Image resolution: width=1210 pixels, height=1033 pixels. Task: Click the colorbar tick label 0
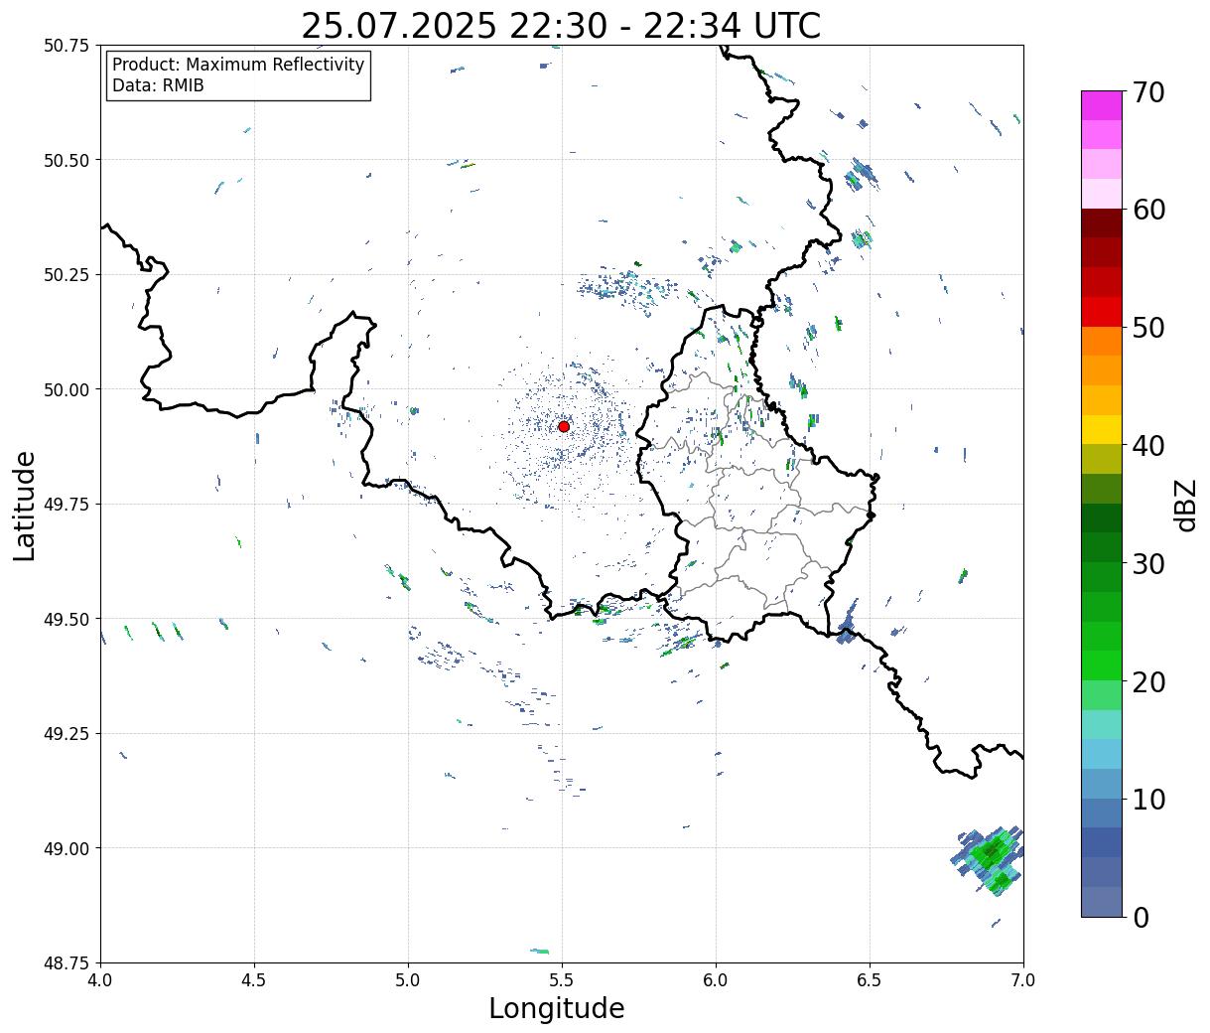pyautogui.click(x=1141, y=918)
